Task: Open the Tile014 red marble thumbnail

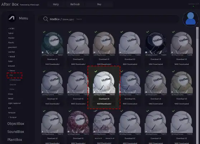Action: pos(78,122)
